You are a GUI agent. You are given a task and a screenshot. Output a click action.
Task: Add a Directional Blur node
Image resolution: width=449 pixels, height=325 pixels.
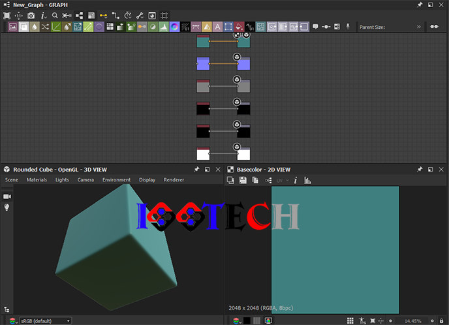[67, 27]
